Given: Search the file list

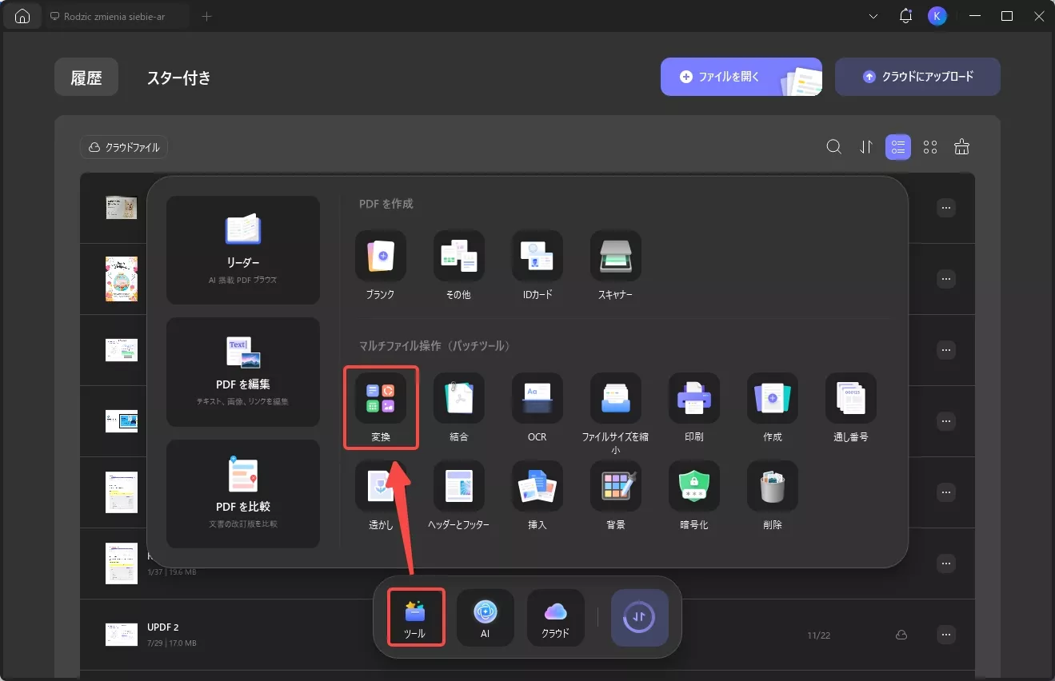Looking at the screenshot, I should (833, 147).
